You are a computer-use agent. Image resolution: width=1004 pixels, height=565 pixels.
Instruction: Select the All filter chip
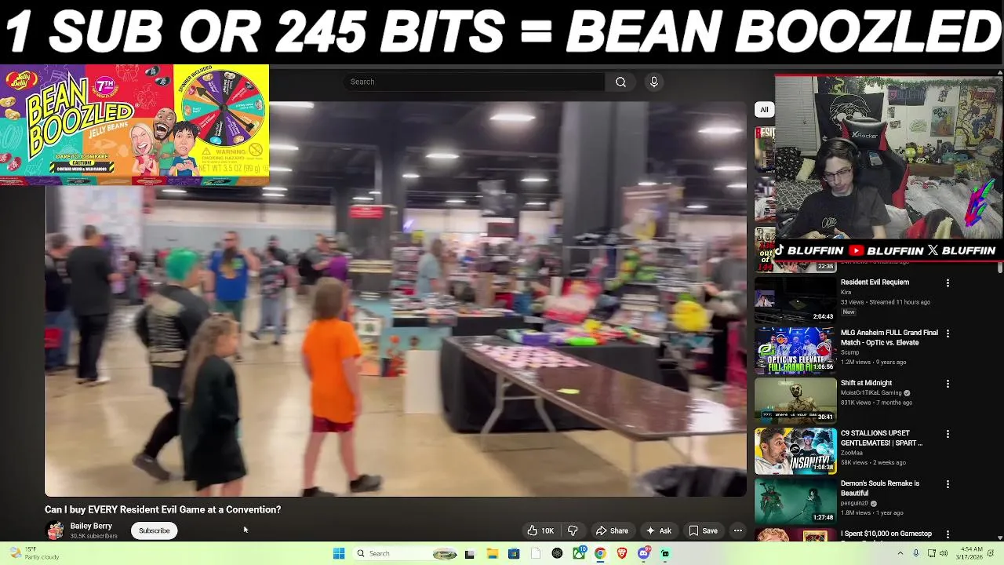point(764,110)
